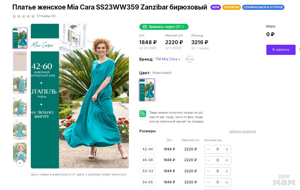
Task: Select the last close-up portrait thumbnail
Action: point(20,153)
